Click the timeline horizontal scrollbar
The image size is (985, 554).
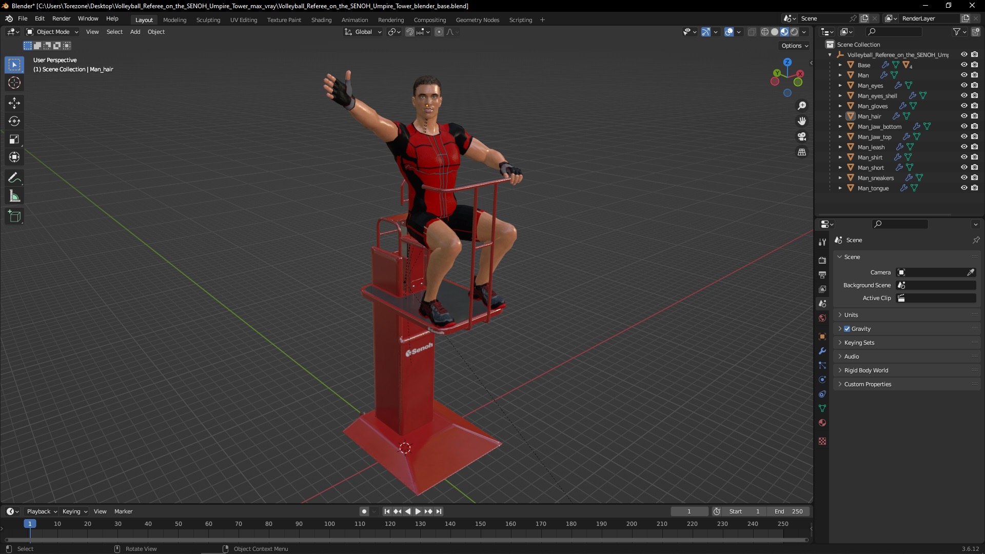406,540
